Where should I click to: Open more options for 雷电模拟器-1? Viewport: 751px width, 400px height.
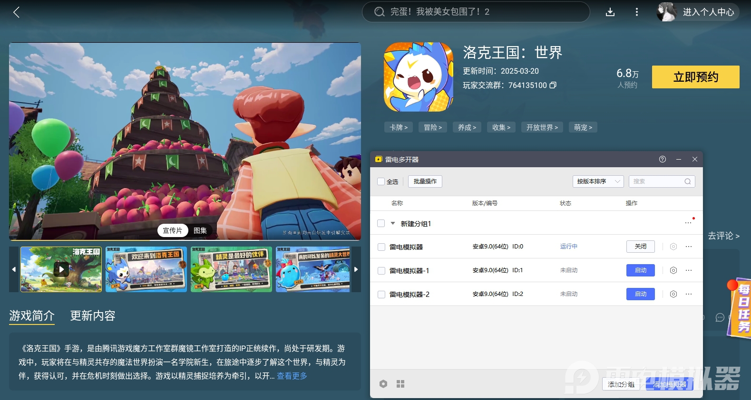(x=689, y=270)
